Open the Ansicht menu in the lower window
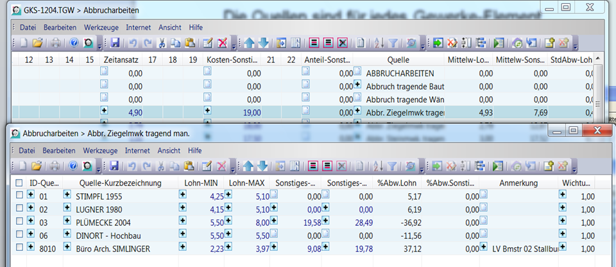 coord(169,150)
